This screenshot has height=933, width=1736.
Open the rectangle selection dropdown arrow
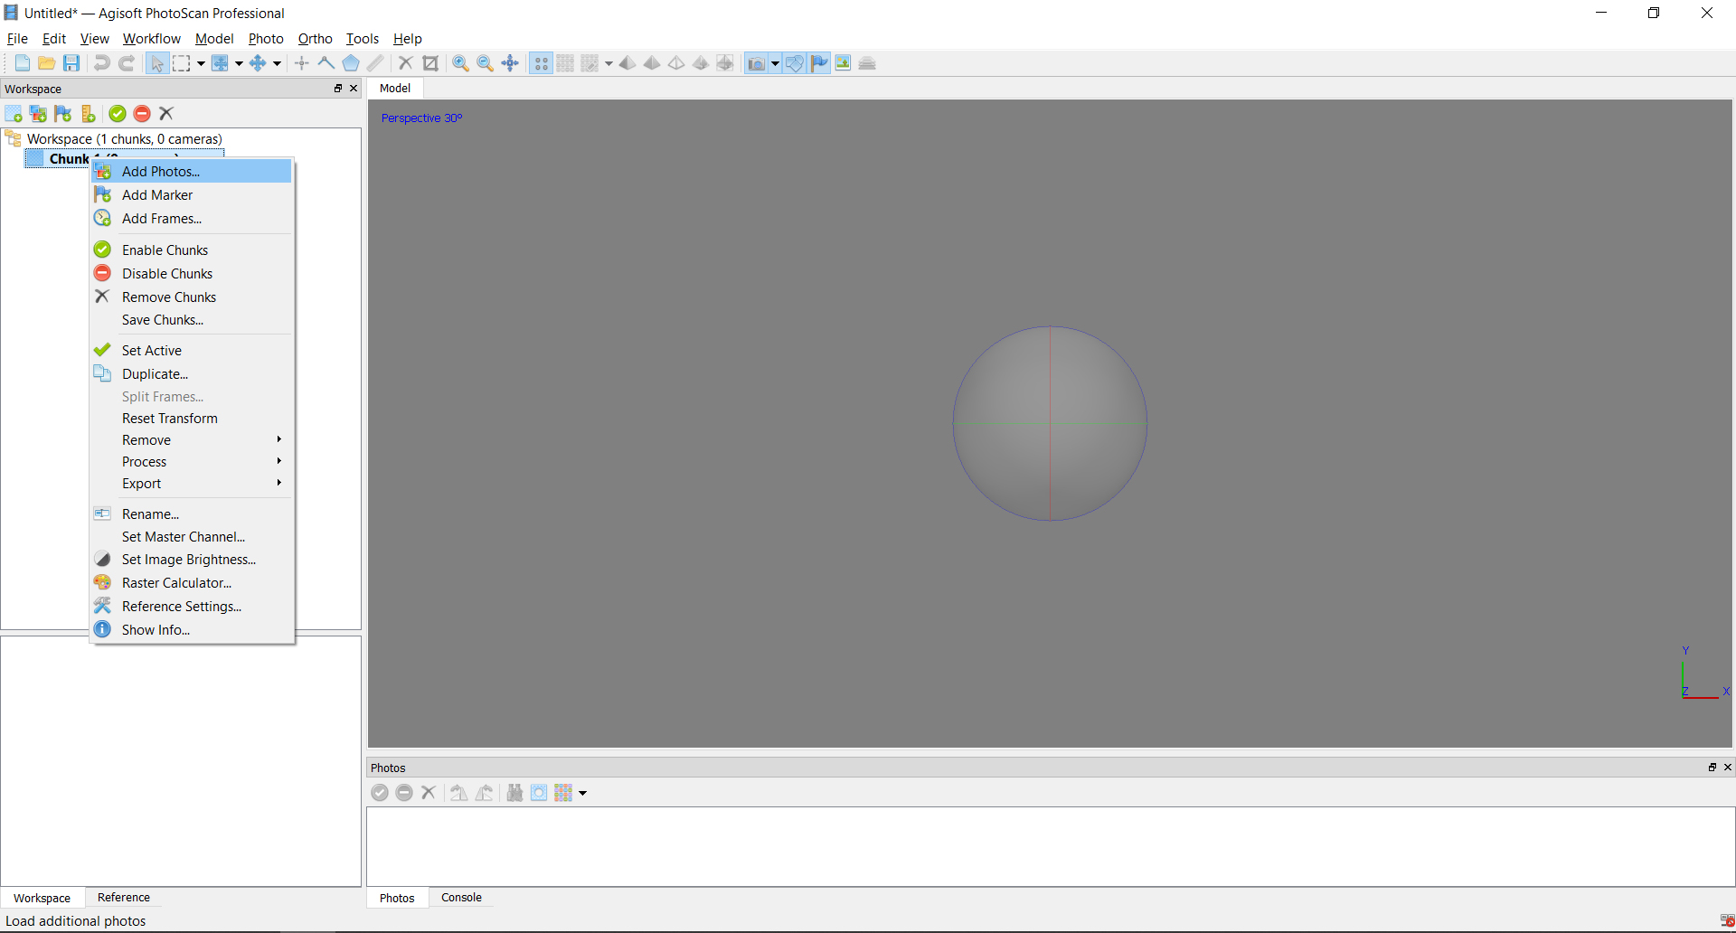click(201, 63)
